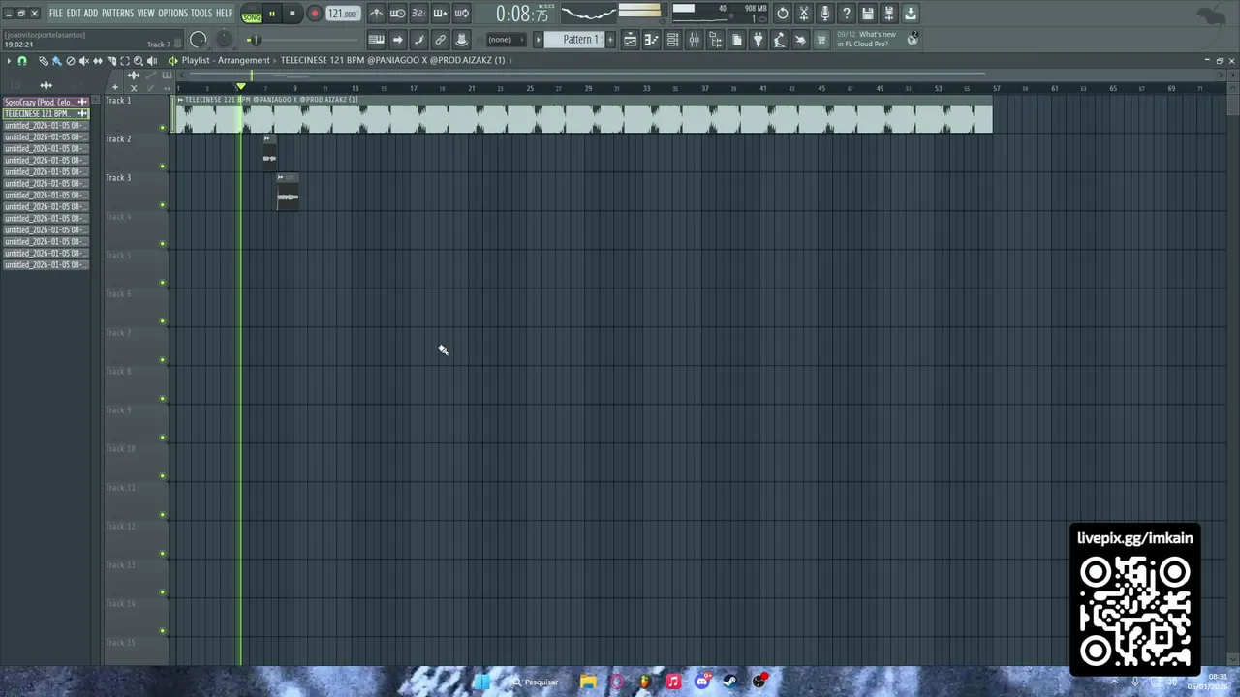Viewport: 1240px width, 697px height.
Task: Select the playlist Slice tool
Action: 111,60
